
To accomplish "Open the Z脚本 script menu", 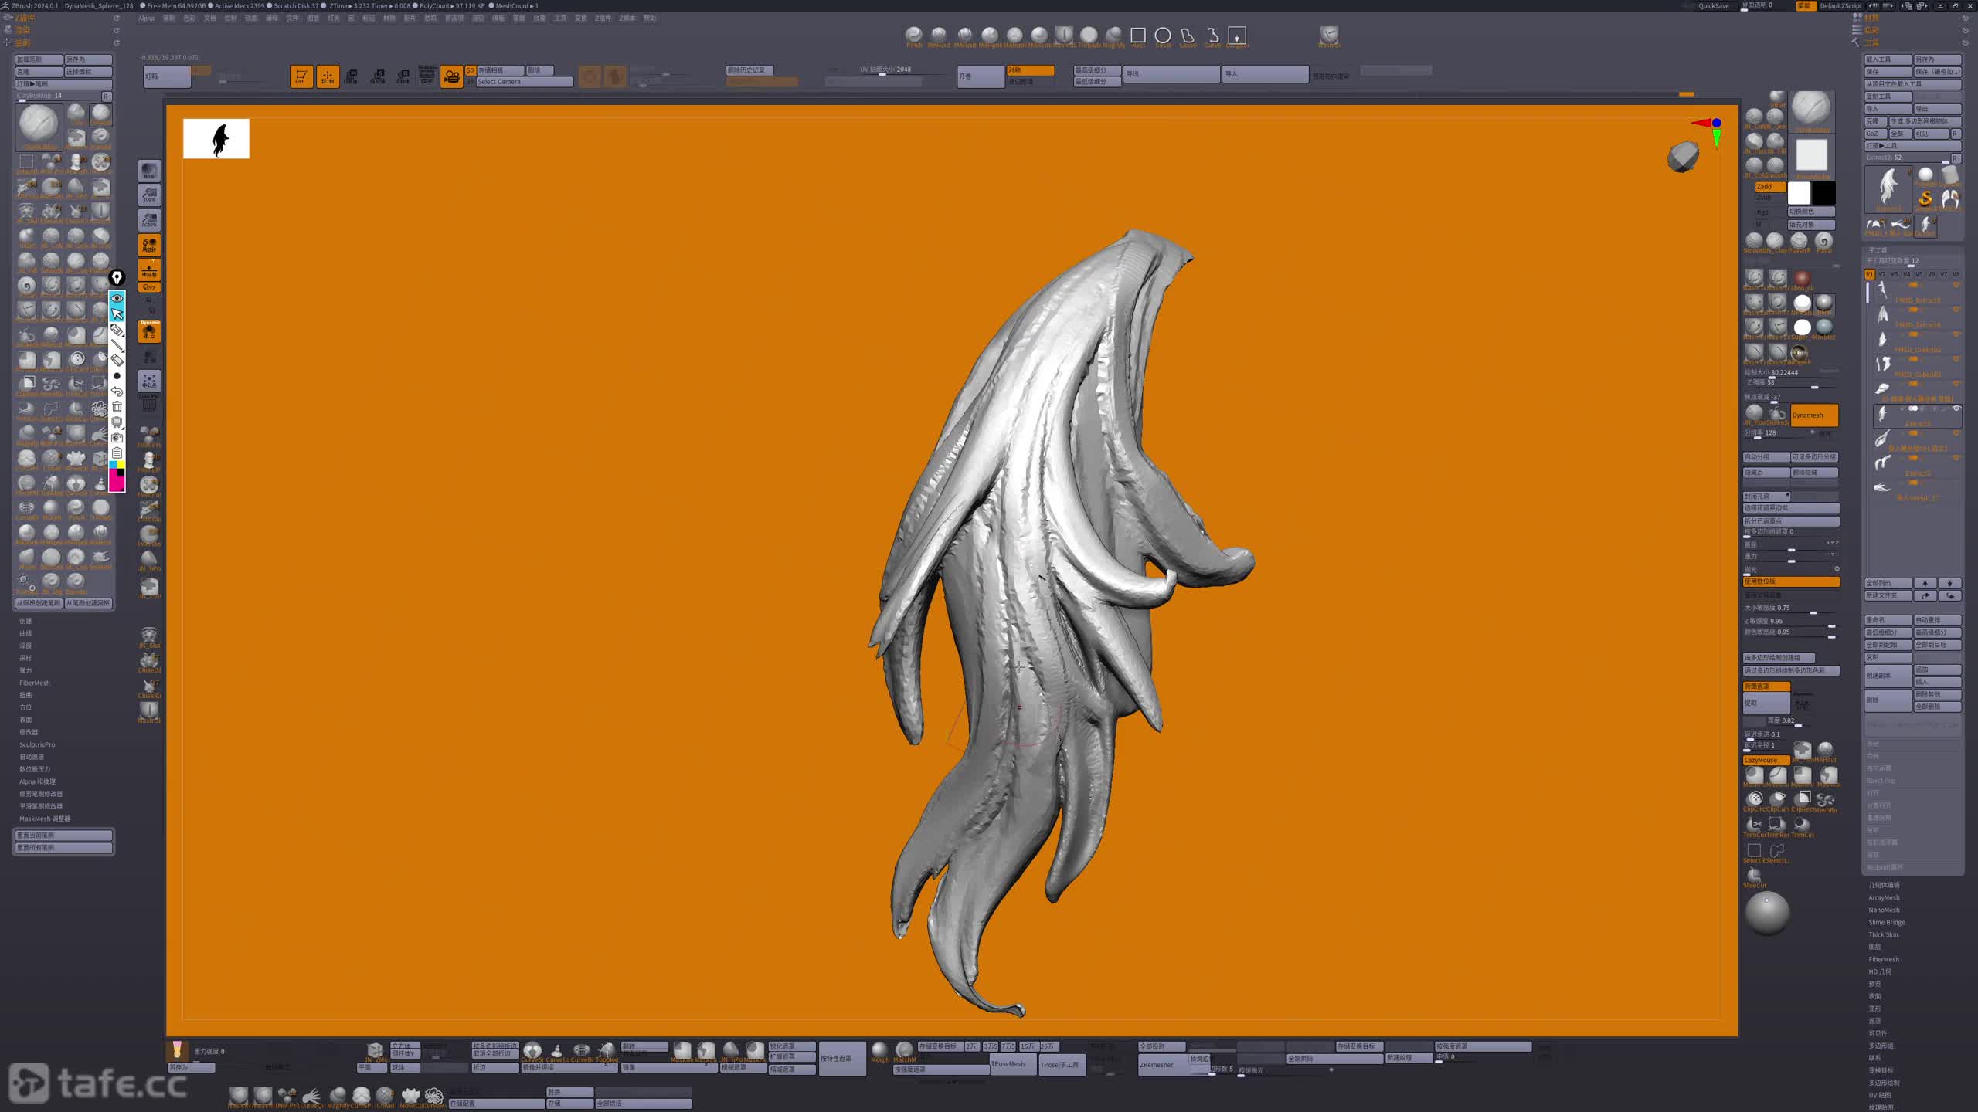I will pyautogui.click(x=627, y=19).
